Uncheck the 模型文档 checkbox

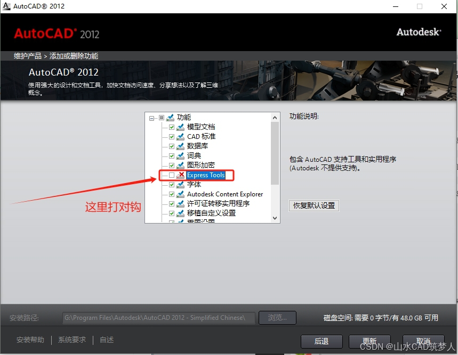click(x=172, y=127)
